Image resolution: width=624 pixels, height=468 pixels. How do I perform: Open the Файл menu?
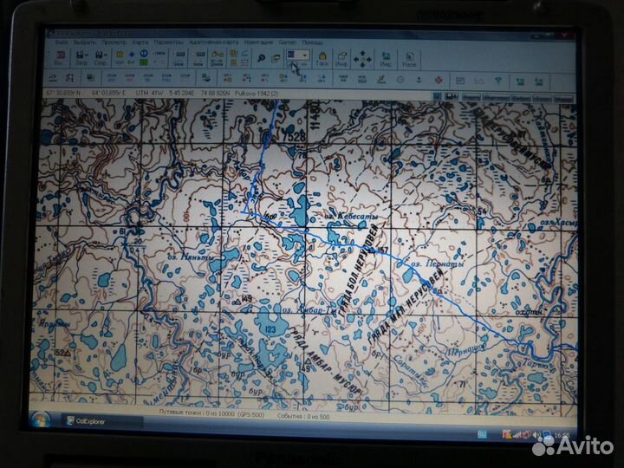click(x=61, y=41)
